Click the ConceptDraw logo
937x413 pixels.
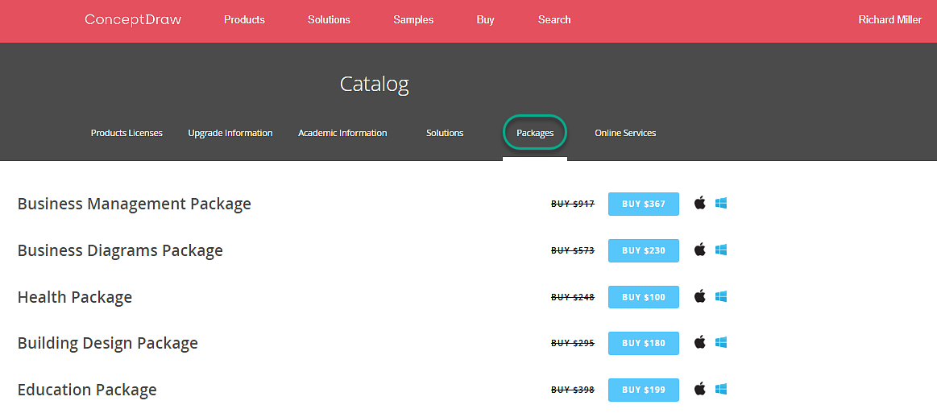point(133,20)
